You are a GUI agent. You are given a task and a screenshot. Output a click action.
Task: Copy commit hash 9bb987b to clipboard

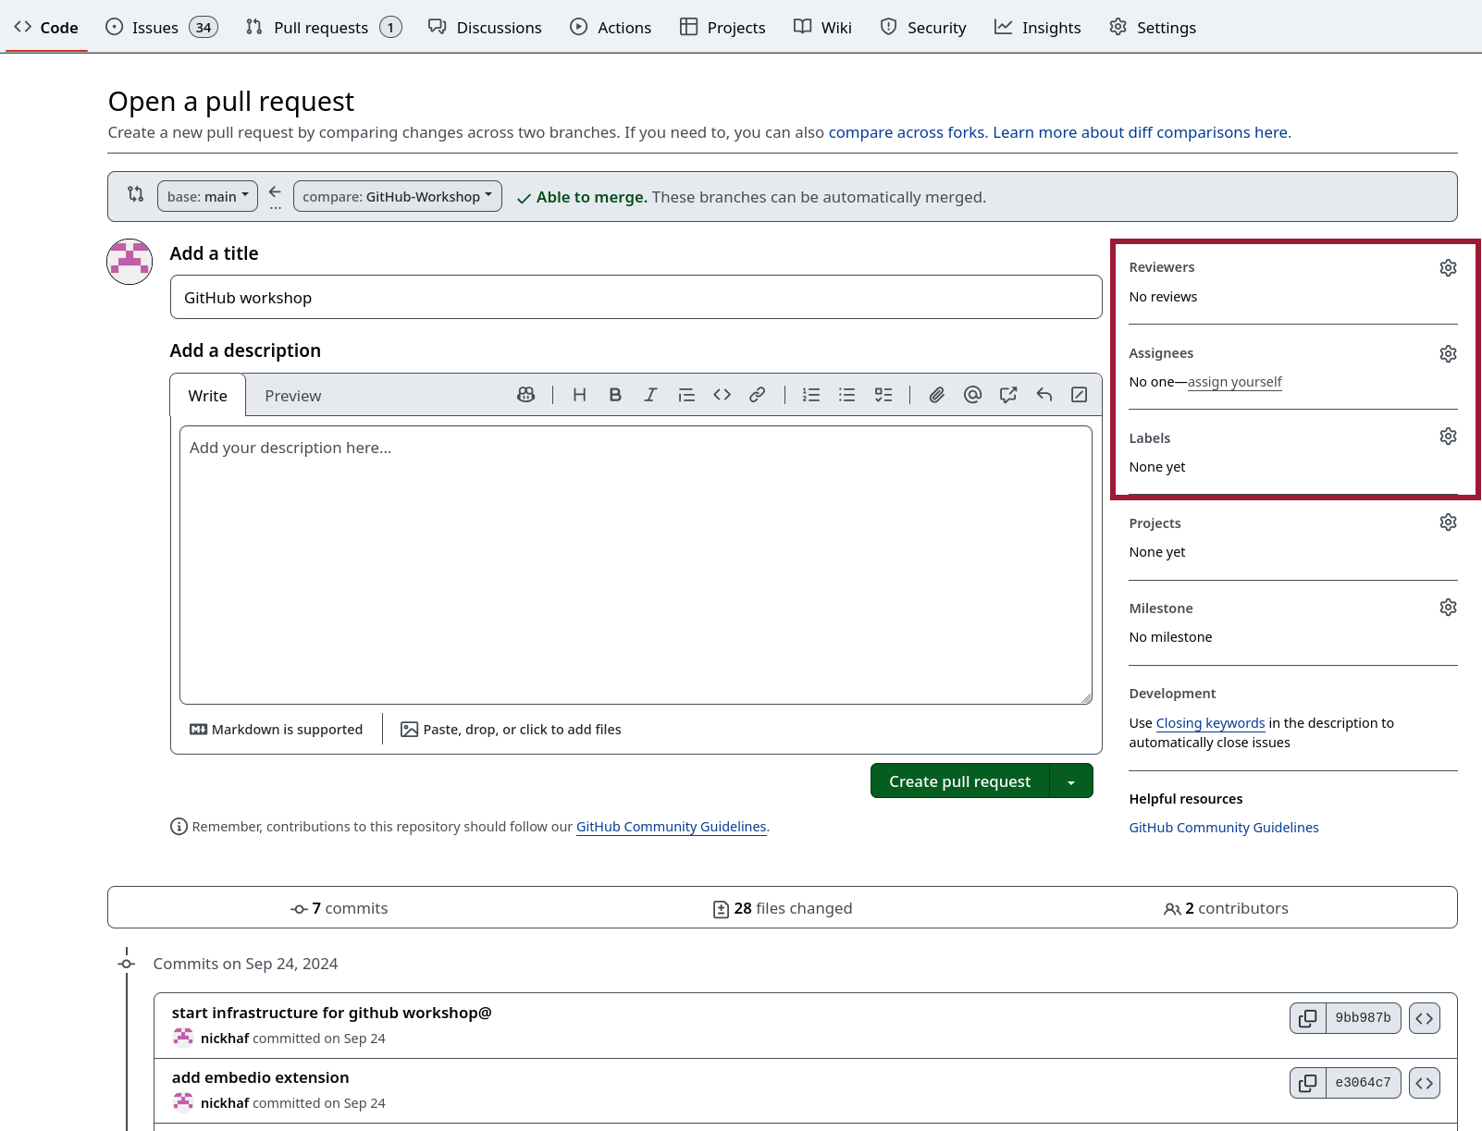(1307, 1018)
